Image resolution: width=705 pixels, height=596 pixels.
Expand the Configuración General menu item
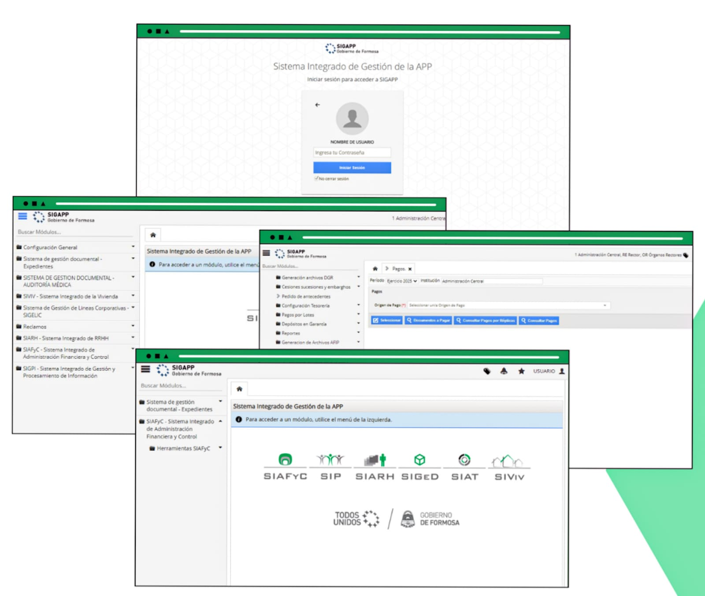pos(50,247)
